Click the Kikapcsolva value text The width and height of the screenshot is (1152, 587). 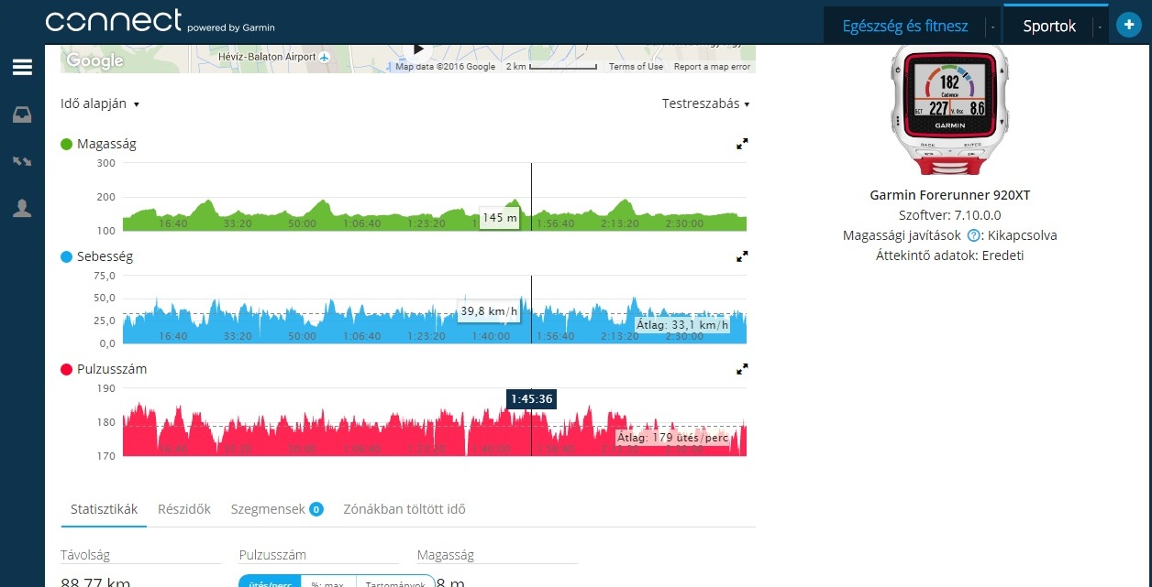(1023, 235)
